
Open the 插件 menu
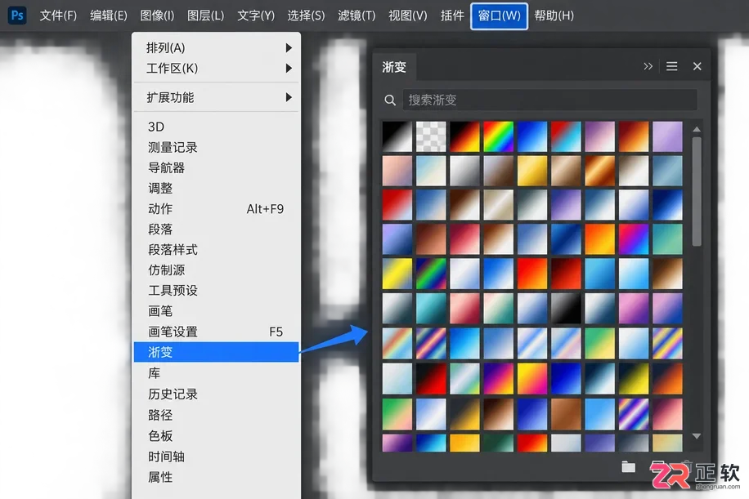[452, 16]
